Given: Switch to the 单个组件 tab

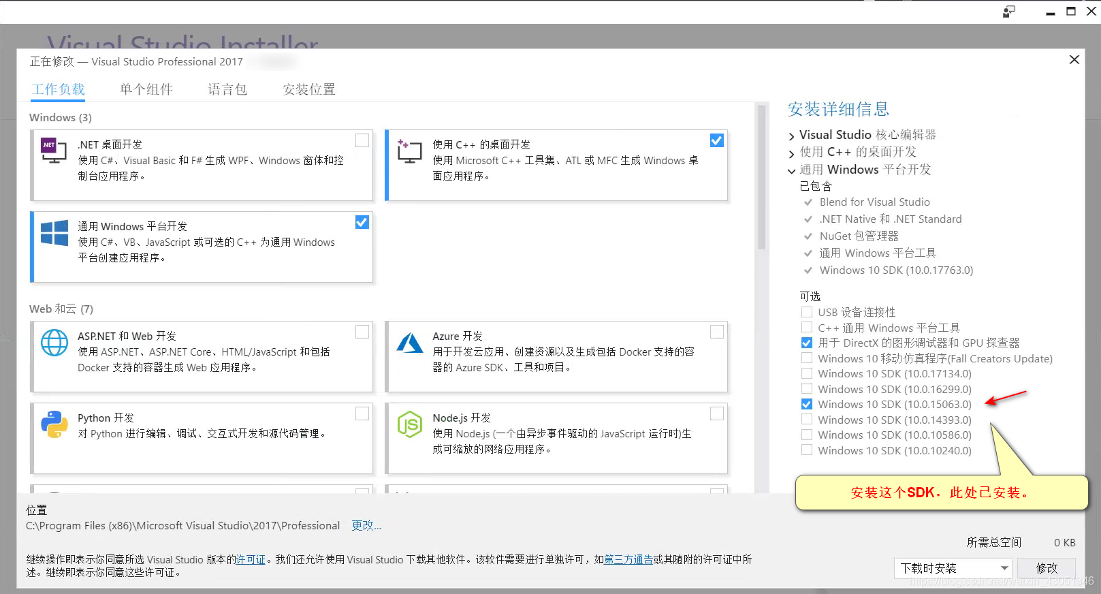Looking at the screenshot, I should (x=146, y=89).
